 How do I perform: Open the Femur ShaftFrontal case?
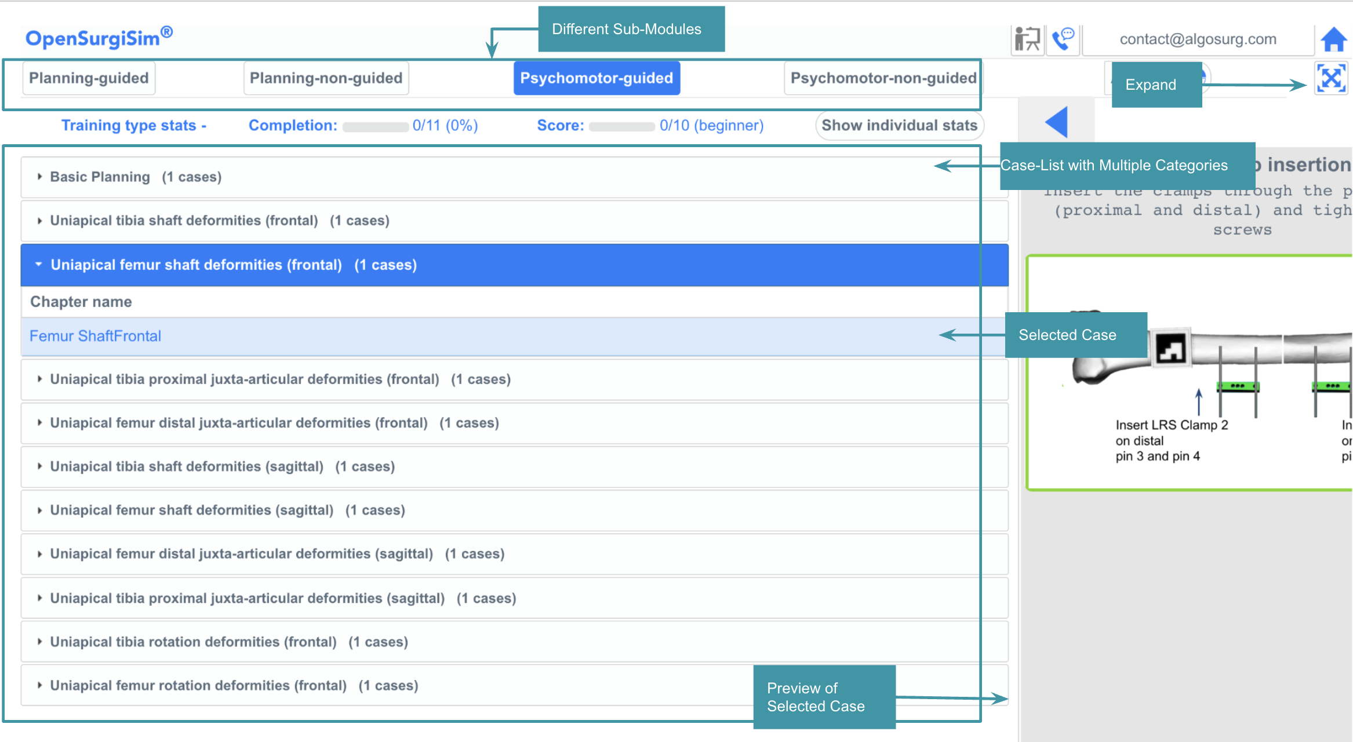point(95,336)
